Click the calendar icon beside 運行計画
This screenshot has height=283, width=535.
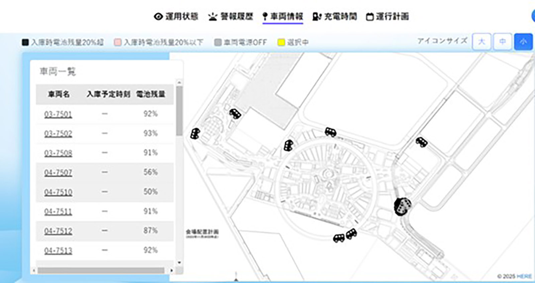tap(369, 17)
